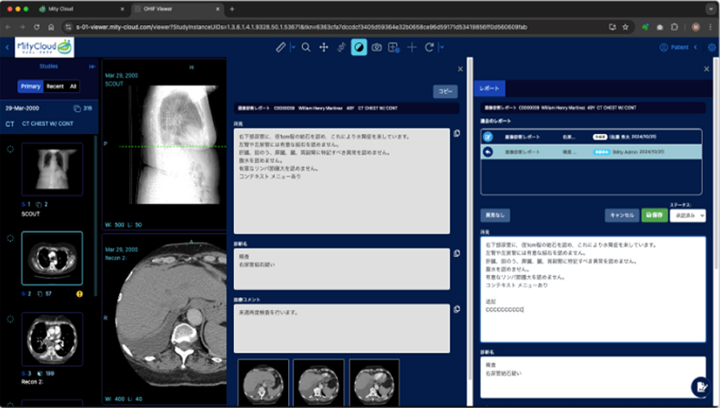Click the read-only diagnosis text box
720x408 pixels.
click(342, 269)
